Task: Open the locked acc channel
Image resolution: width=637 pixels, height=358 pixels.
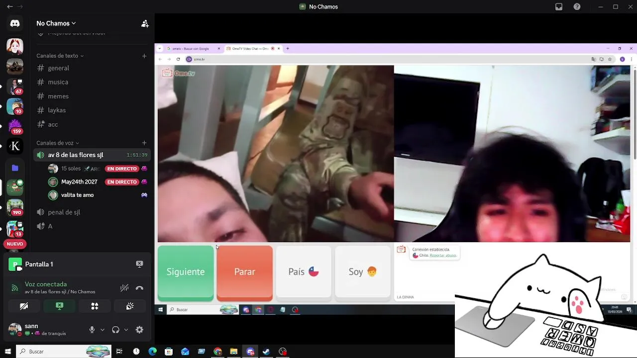Action: coord(92,124)
